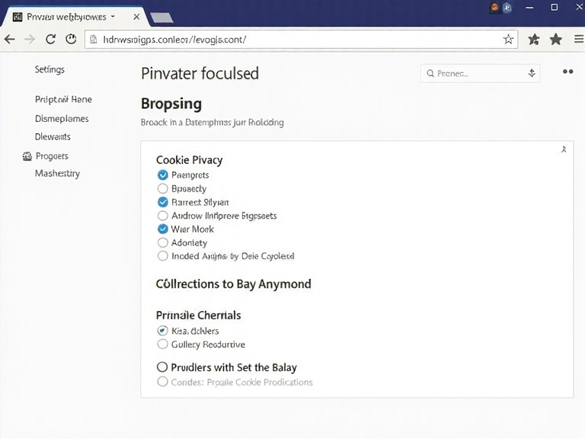Click the Bropsing section heading
The height and width of the screenshot is (439, 585).
[x=171, y=104]
